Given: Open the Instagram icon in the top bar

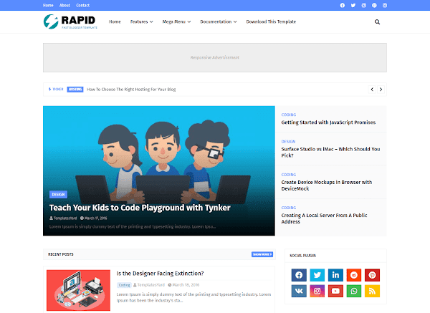Looking at the screenshot, I should 363,5.
